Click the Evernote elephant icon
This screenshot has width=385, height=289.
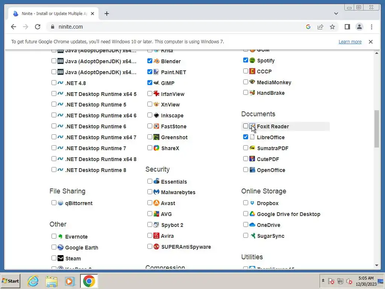coord(61,236)
